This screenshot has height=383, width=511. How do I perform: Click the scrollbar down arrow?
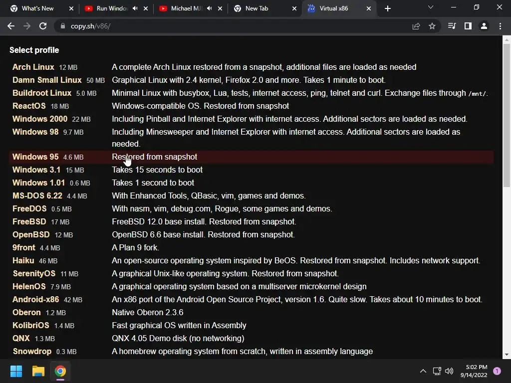(507, 355)
